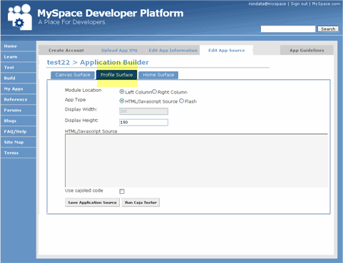The height and width of the screenshot is (263, 343).
Task: Click inside the HTML/Javascript Source text area
Action: [196, 160]
